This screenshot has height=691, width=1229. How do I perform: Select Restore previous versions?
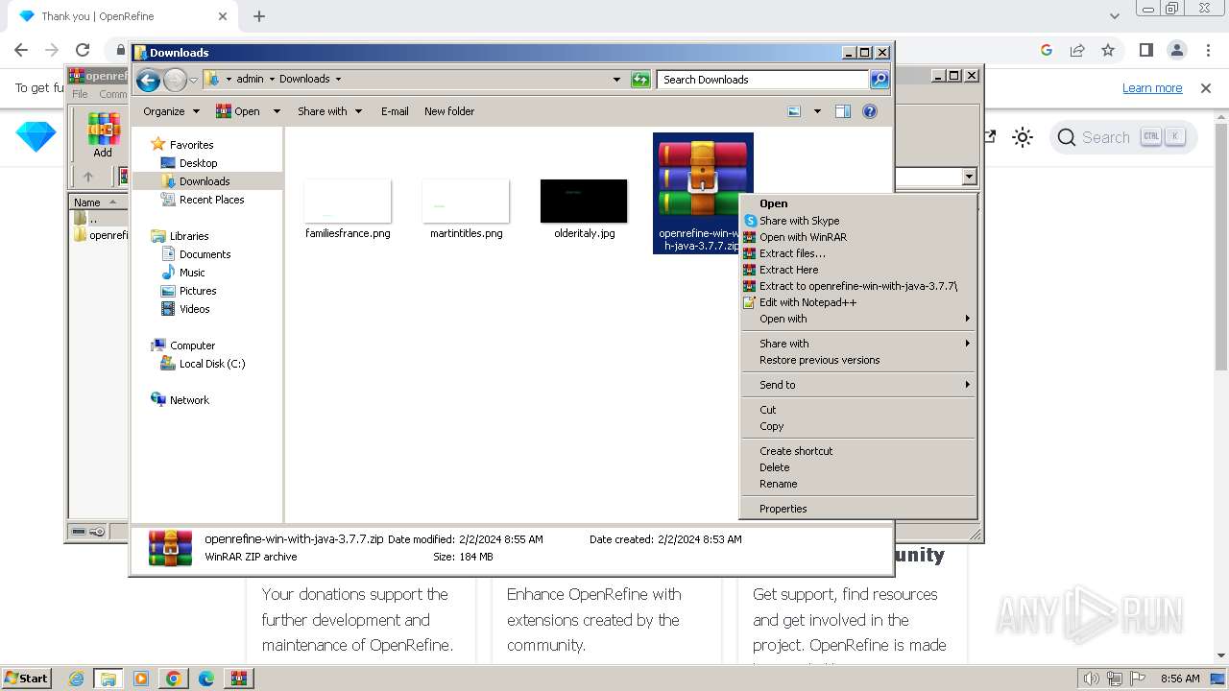[x=858, y=360]
